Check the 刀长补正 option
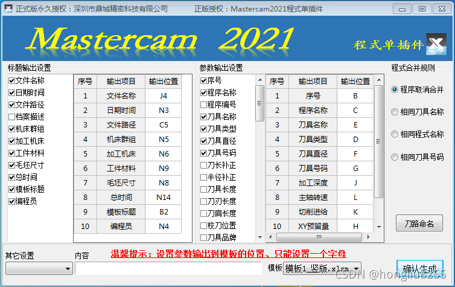The image size is (455, 287). tap(204, 165)
